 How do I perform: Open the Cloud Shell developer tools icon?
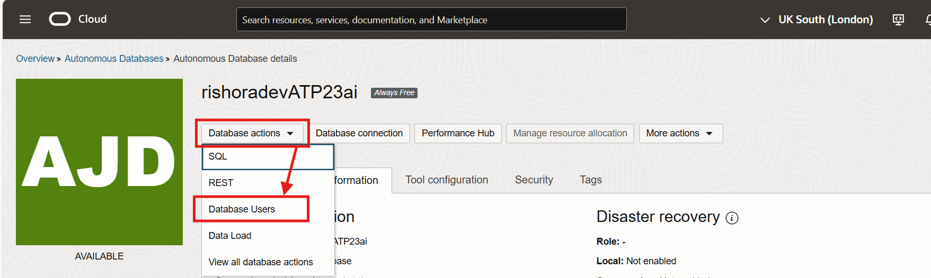[898, 20]
